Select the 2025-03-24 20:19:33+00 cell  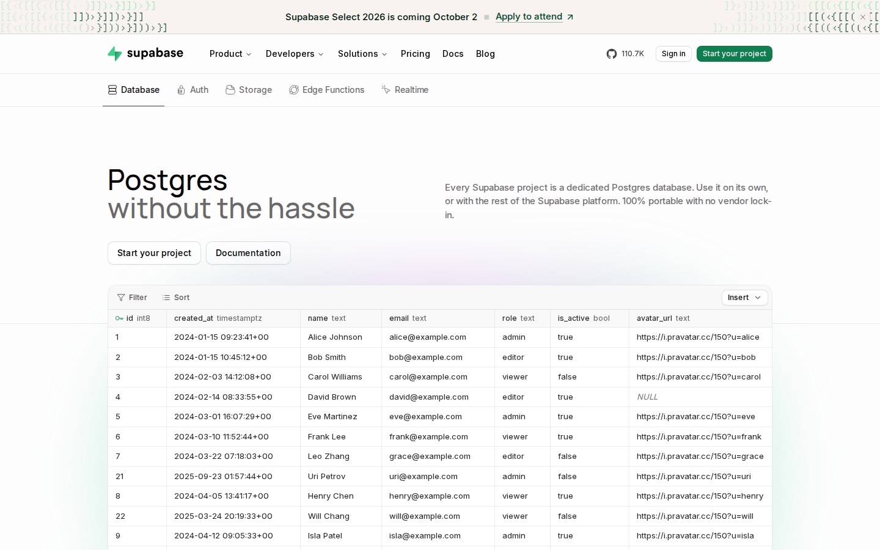coord(233,516)
